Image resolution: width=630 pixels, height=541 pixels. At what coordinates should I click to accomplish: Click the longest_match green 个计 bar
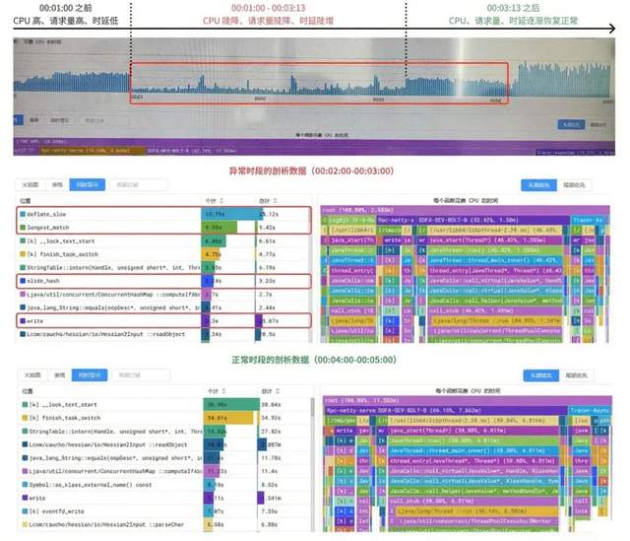(219, 228)
